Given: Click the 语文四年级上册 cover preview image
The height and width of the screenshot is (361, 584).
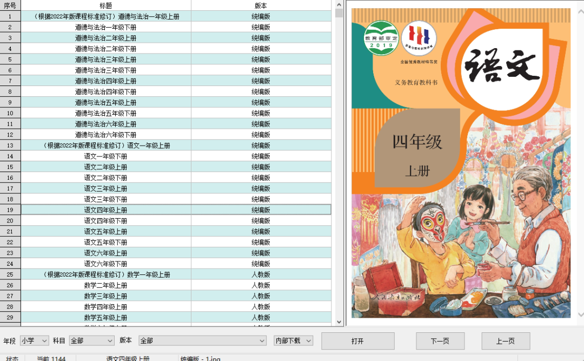Looking at the screenshot, I should [x=461, y=163].
